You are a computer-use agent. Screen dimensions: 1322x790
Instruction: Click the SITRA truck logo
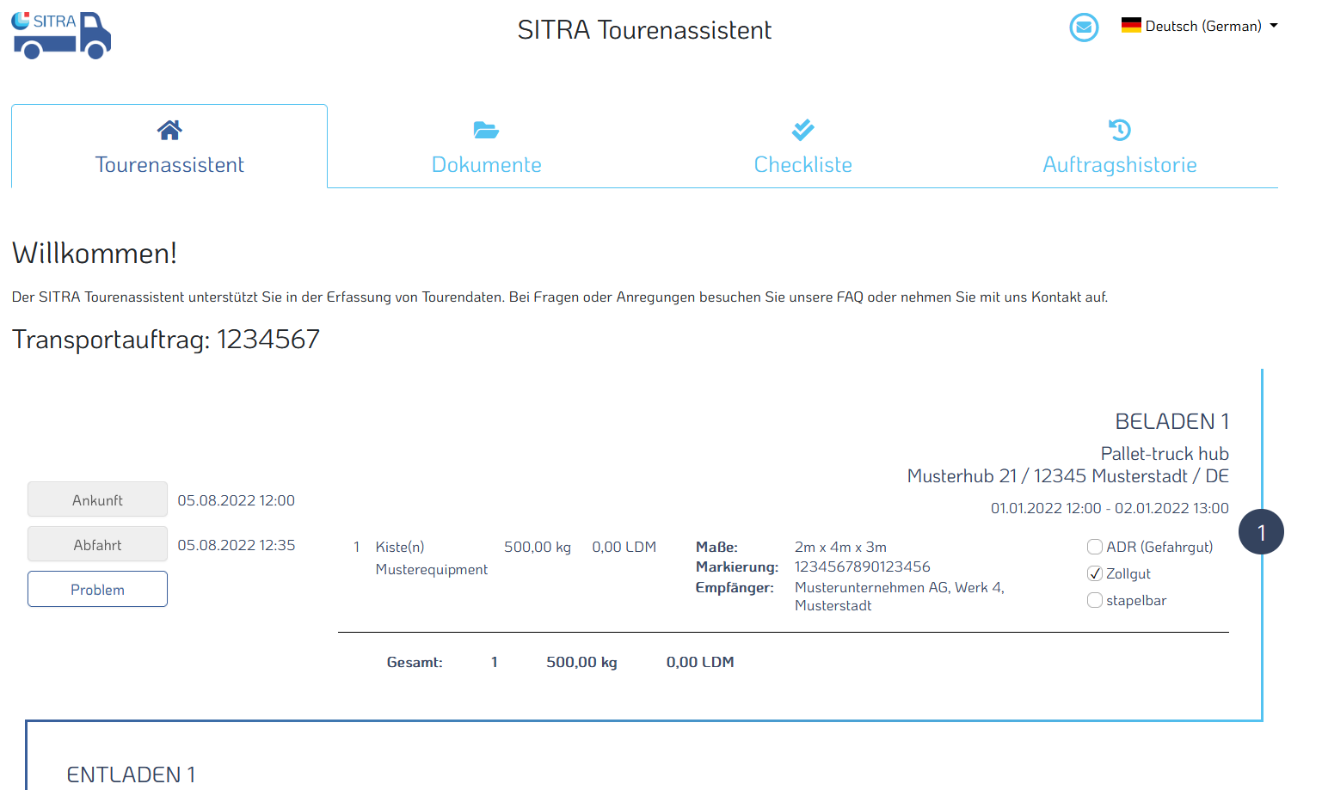click(x=61, y=35)
